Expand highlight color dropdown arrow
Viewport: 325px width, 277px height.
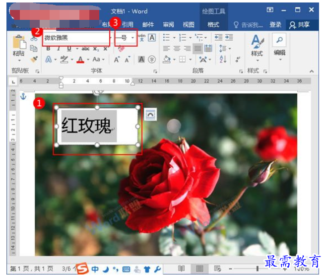(72, 60)
